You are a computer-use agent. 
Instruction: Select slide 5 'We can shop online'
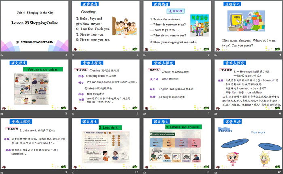tap(34, 85)
